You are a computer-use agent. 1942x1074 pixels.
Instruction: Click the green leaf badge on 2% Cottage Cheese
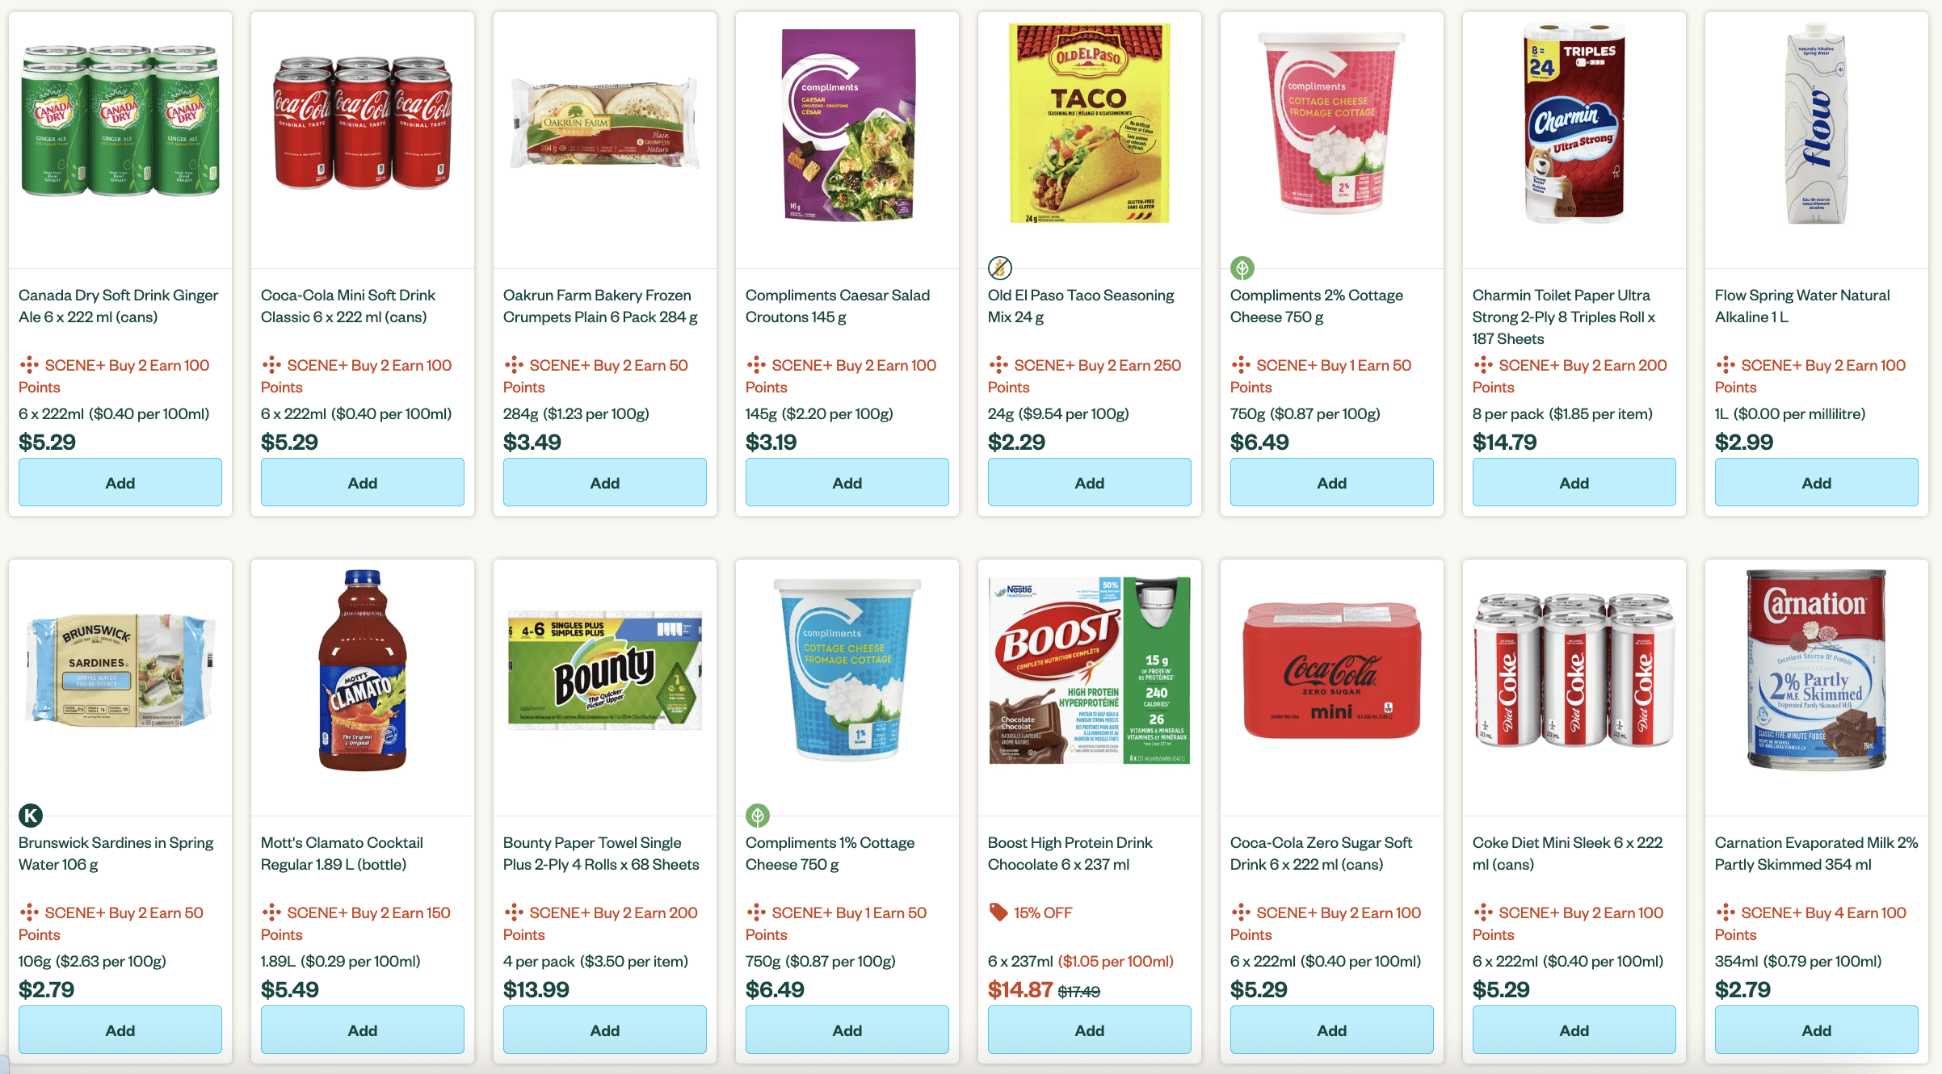tap(1242, 267)
